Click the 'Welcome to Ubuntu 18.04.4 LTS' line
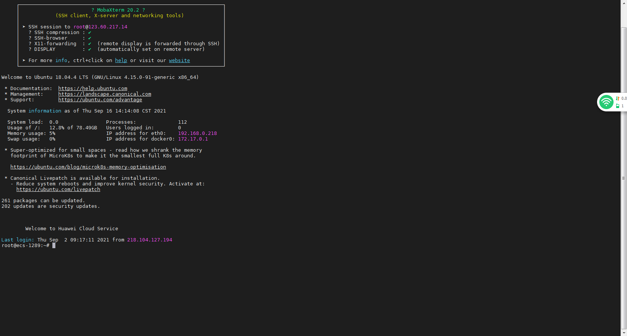 tap(100, 77)
